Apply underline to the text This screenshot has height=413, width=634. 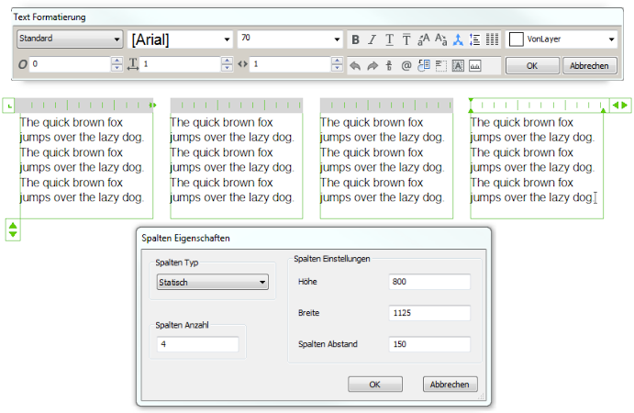click(389, 39)
